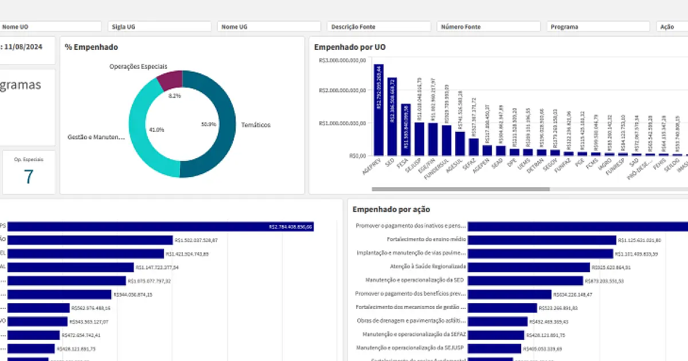Screen dimensions: 688x361
Task: Select the Número Fonte filter field
Action: point(488,26)
